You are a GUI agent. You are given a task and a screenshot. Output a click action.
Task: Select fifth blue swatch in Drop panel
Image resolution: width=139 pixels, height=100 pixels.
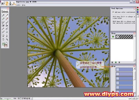[124, 87]
